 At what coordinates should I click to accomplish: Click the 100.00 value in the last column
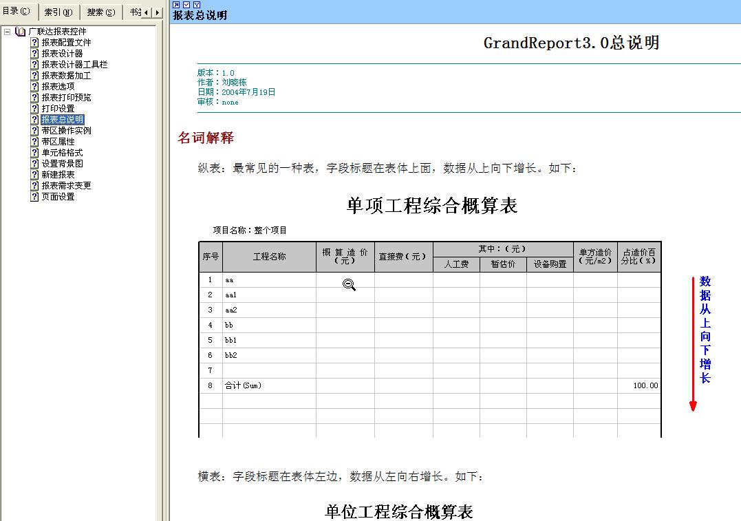point(645,386)
